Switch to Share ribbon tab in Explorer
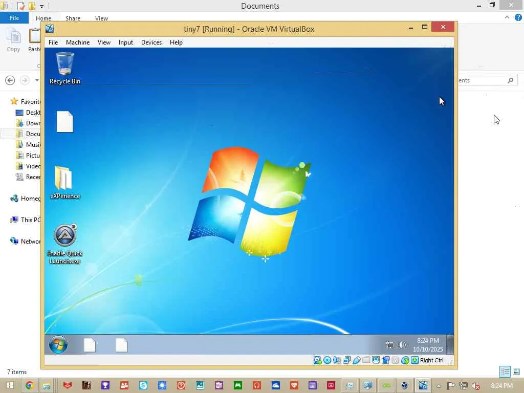524x393 pixels. click(x=73, y=18)
